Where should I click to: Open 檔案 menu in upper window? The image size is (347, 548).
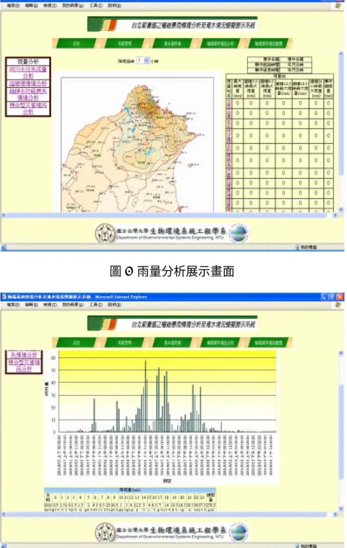pos(13,6)
